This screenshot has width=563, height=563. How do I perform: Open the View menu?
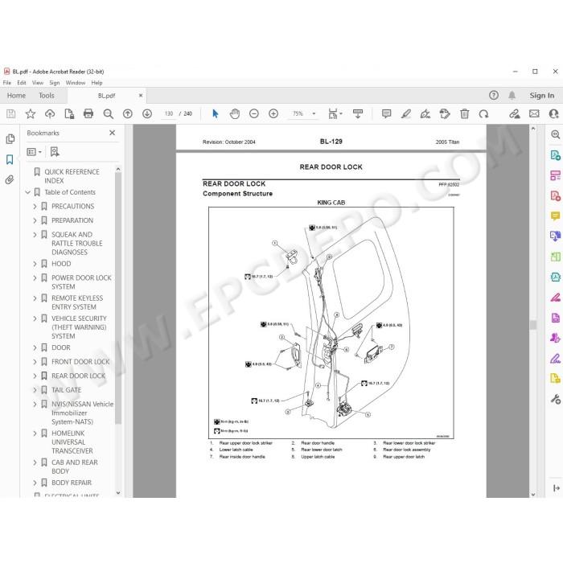tap(38, 83)
